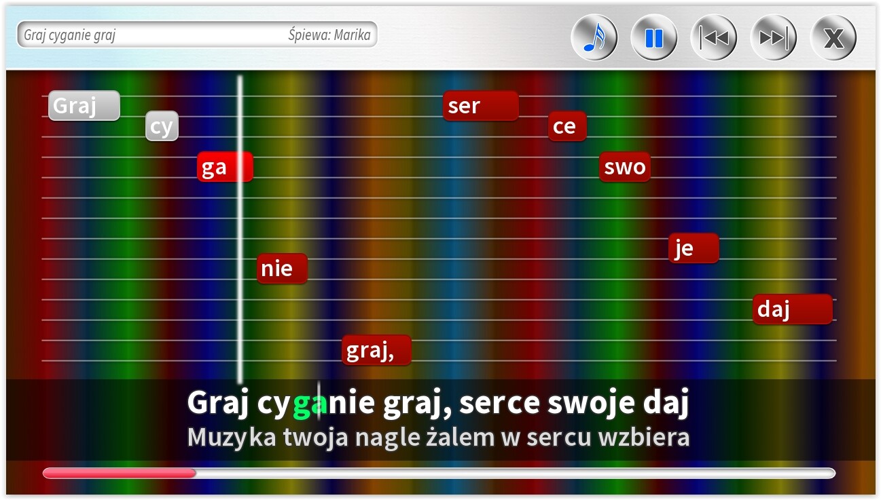881x500 pixels.
Task: Select the ce note block
Action: pyautogui.click(x=566, y=126)
